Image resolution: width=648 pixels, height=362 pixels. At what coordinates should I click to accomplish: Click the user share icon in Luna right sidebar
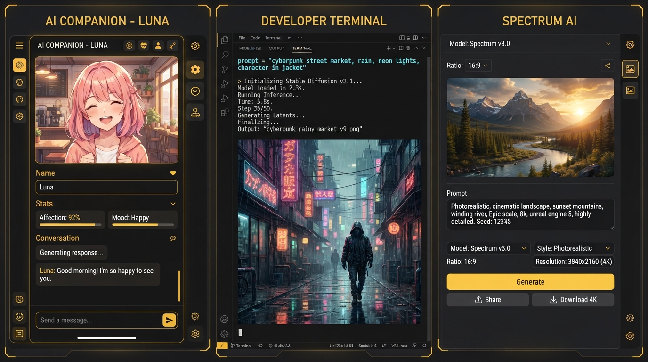(x=195, y=112)
